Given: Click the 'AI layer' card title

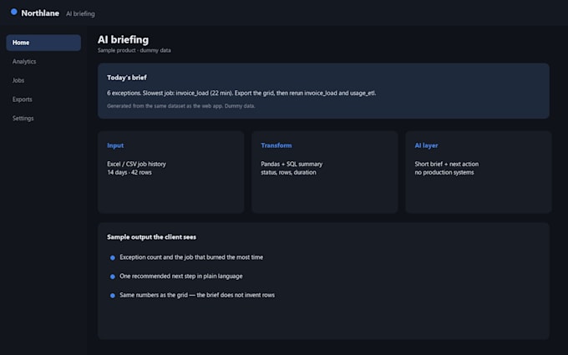Looking at the screenshot, I should click(426, 145).
